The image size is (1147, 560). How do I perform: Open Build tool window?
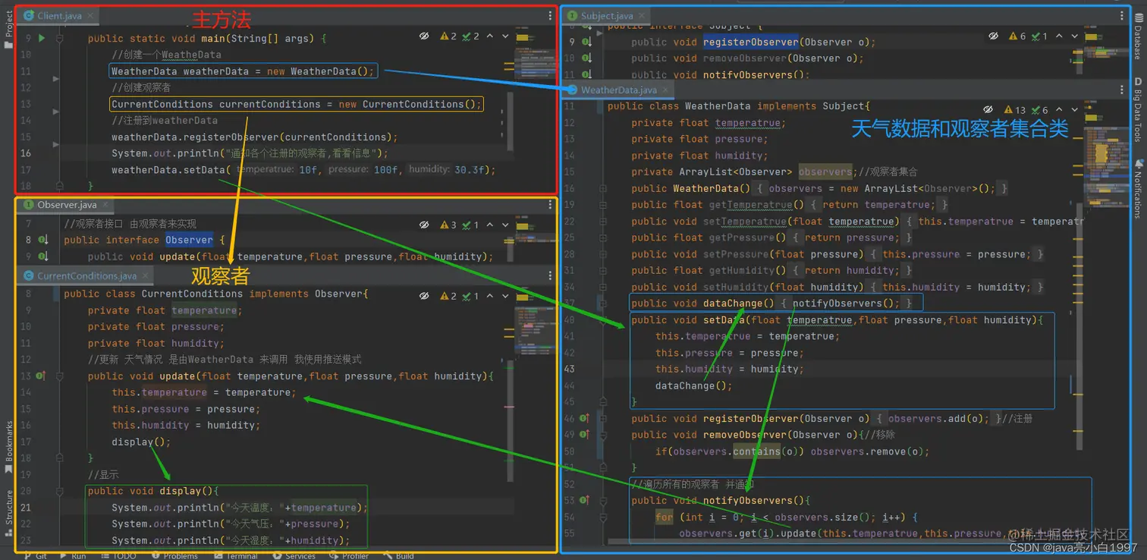399,555
